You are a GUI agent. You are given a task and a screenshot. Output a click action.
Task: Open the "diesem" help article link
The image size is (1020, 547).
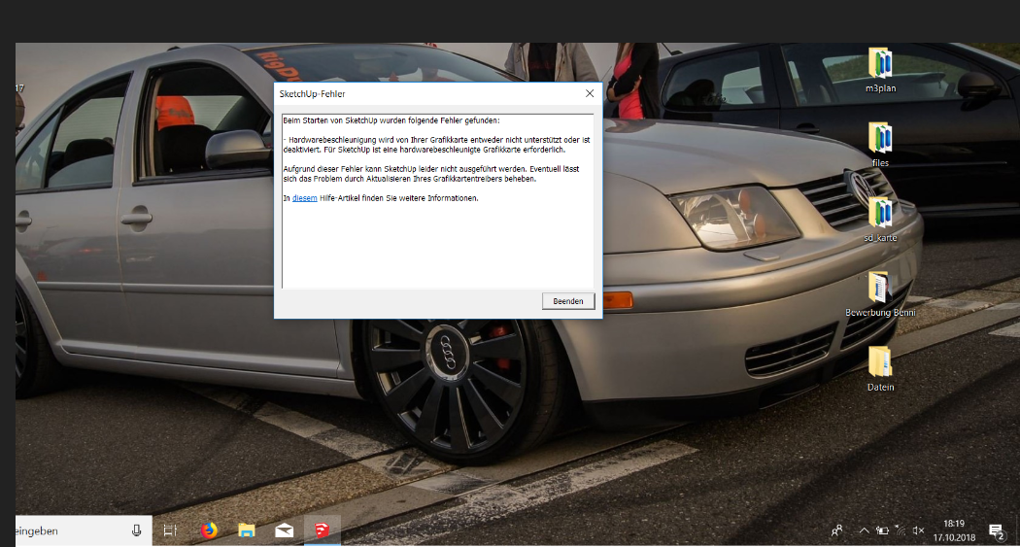[304, 198]
